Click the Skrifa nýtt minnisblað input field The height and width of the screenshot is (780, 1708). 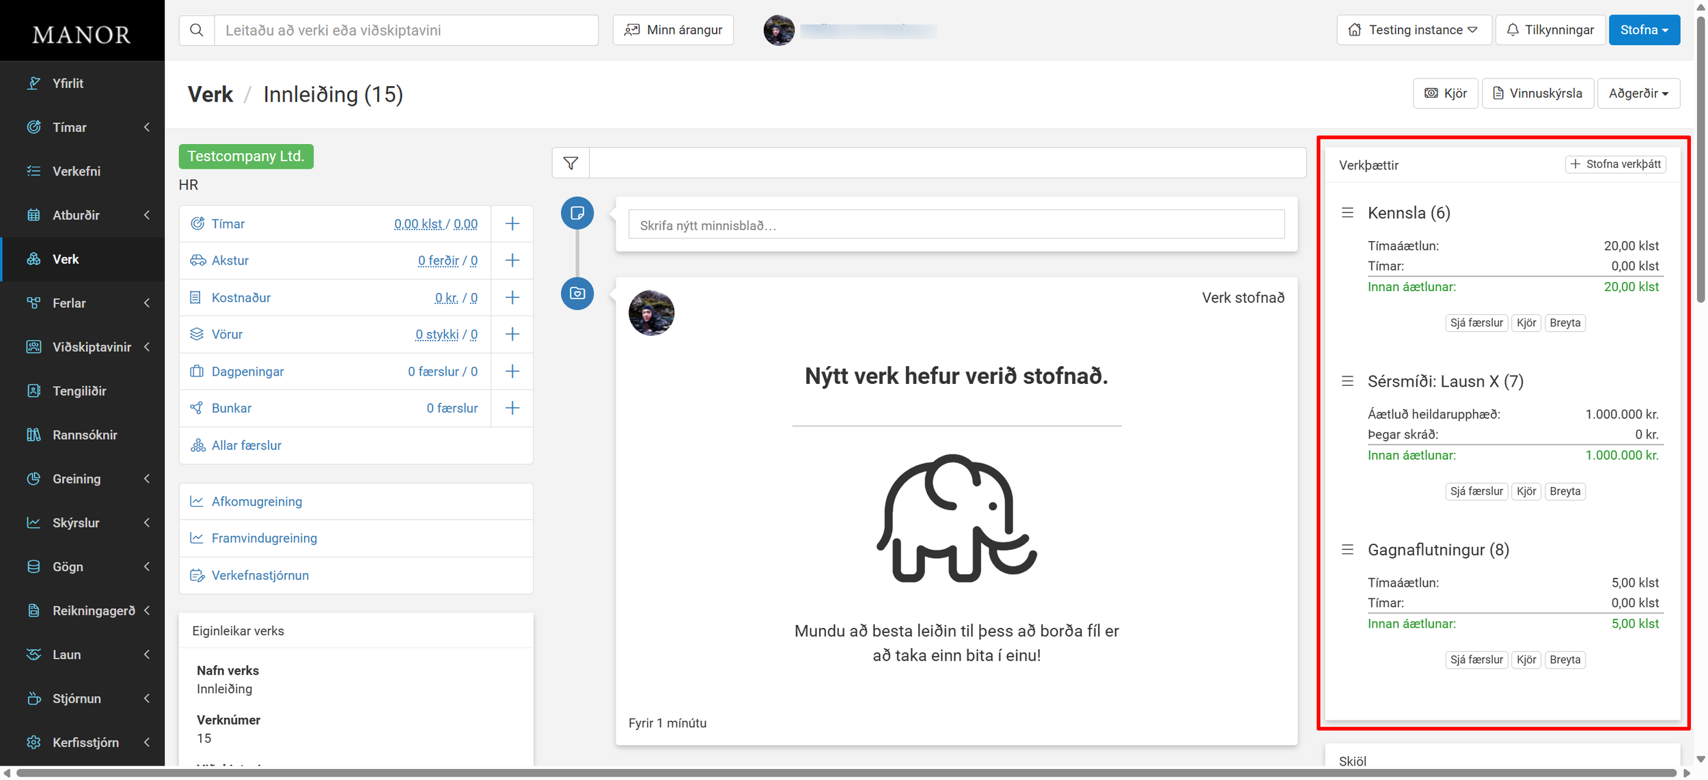click(956, 225)
